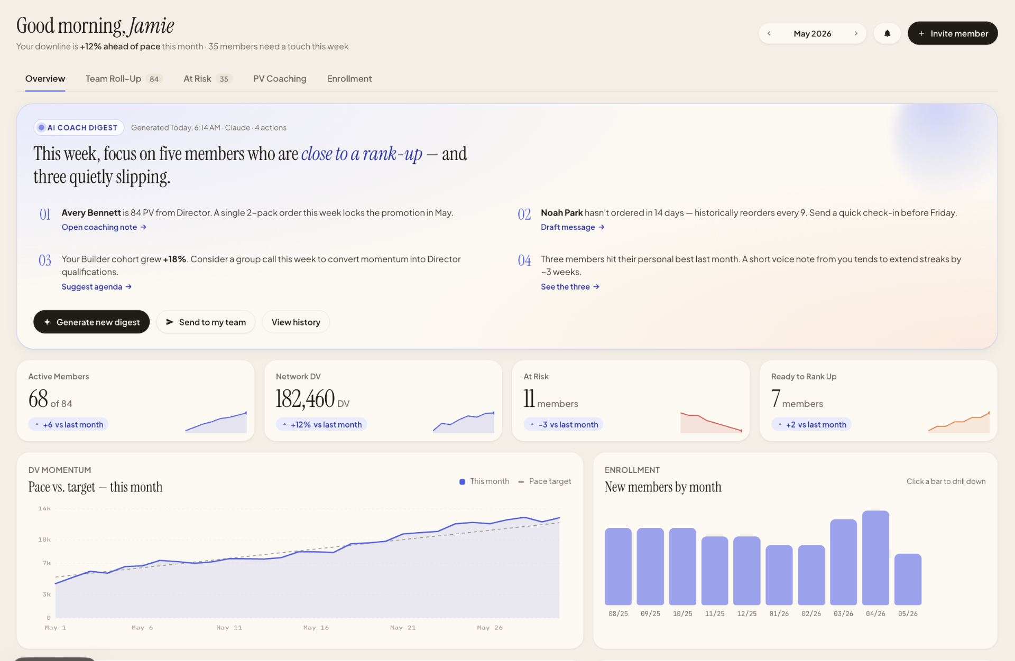Open coaching note for Avery Bennett
This screenshot has width=1015, height=661.
(104, 227)
